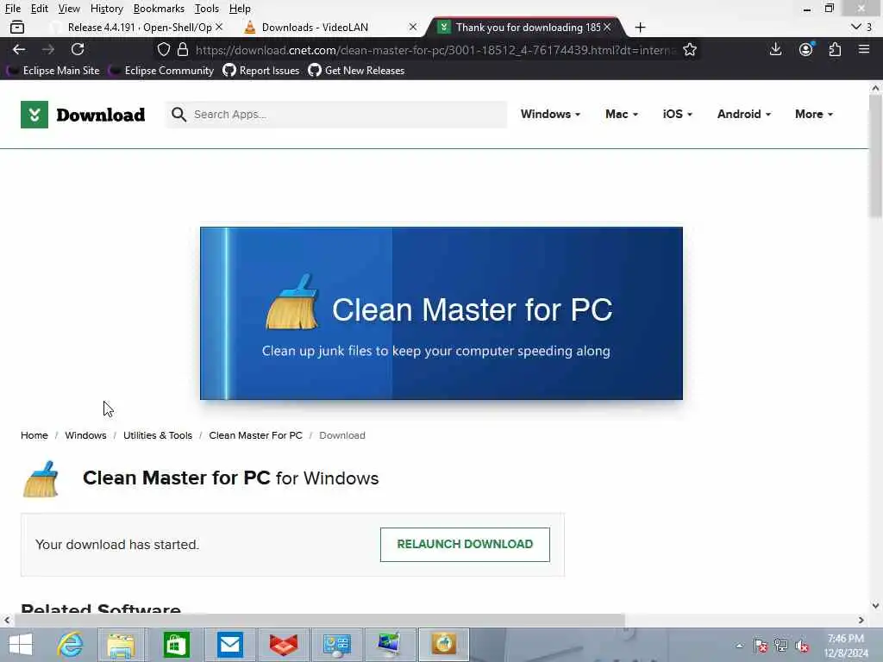Go back to the previous page
This screenshot has width=883, height=662.
19,49
